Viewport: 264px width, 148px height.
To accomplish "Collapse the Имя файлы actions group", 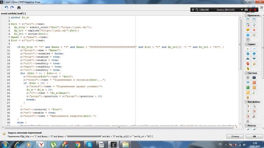I will click(246, 102).
